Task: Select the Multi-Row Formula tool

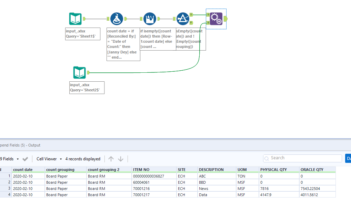Action: pos(150,19)
